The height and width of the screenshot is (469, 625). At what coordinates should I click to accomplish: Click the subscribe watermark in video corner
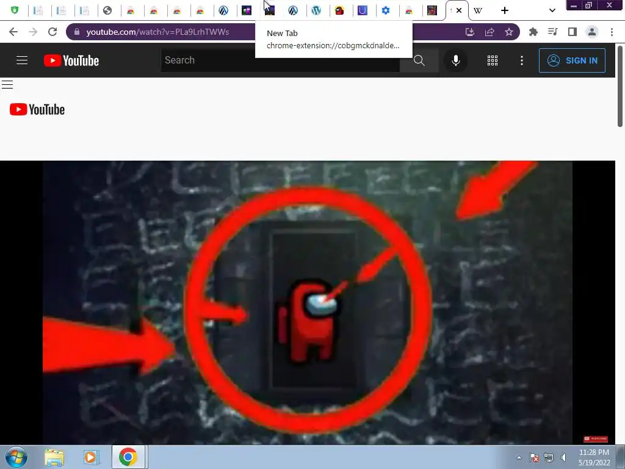pyautogui.click(x=596, y=438)
